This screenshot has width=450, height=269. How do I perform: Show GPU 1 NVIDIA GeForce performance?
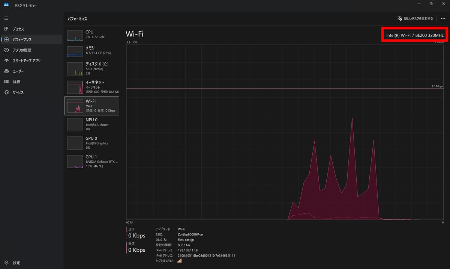point(92,161)
